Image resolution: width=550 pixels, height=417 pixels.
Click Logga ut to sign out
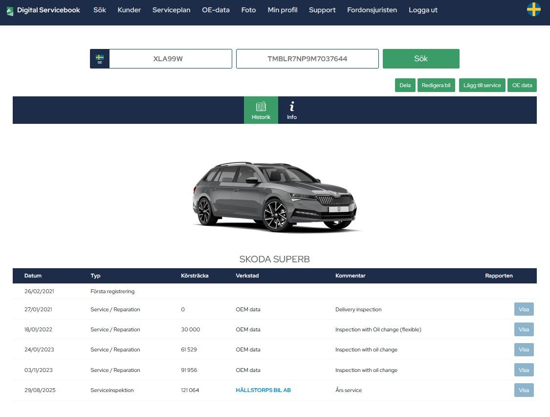(x=423, y=10)
